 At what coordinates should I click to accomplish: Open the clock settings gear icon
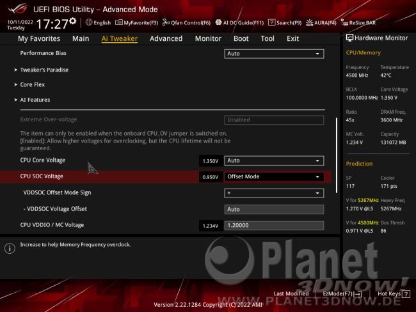tap(73, 21)
